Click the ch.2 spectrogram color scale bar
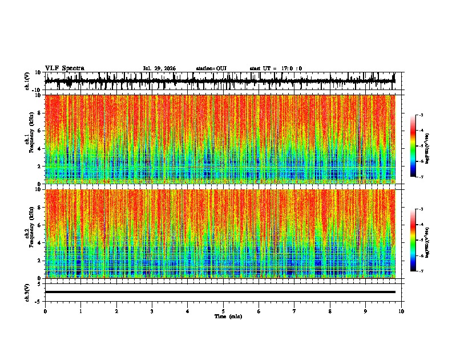 413,240
